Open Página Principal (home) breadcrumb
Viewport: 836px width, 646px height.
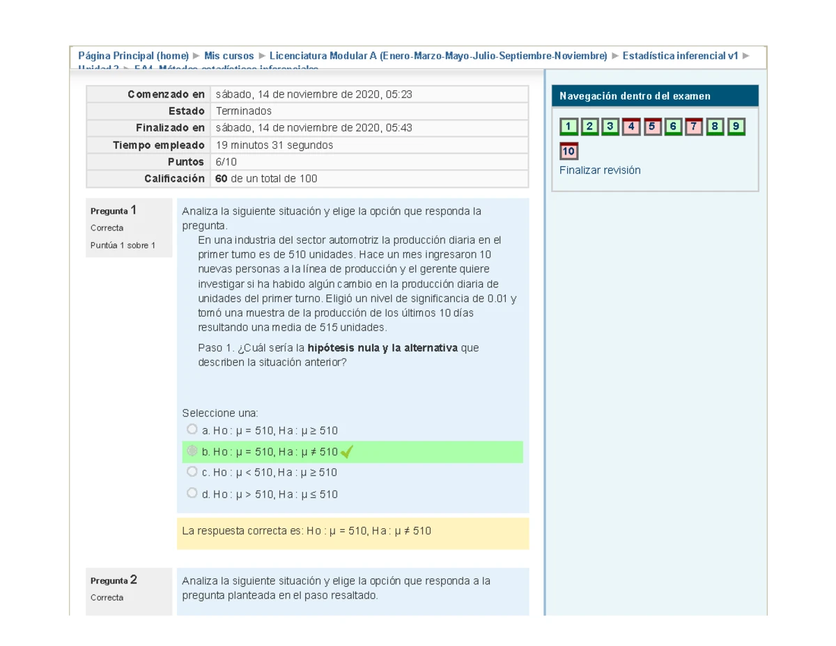tap(133, 56)
